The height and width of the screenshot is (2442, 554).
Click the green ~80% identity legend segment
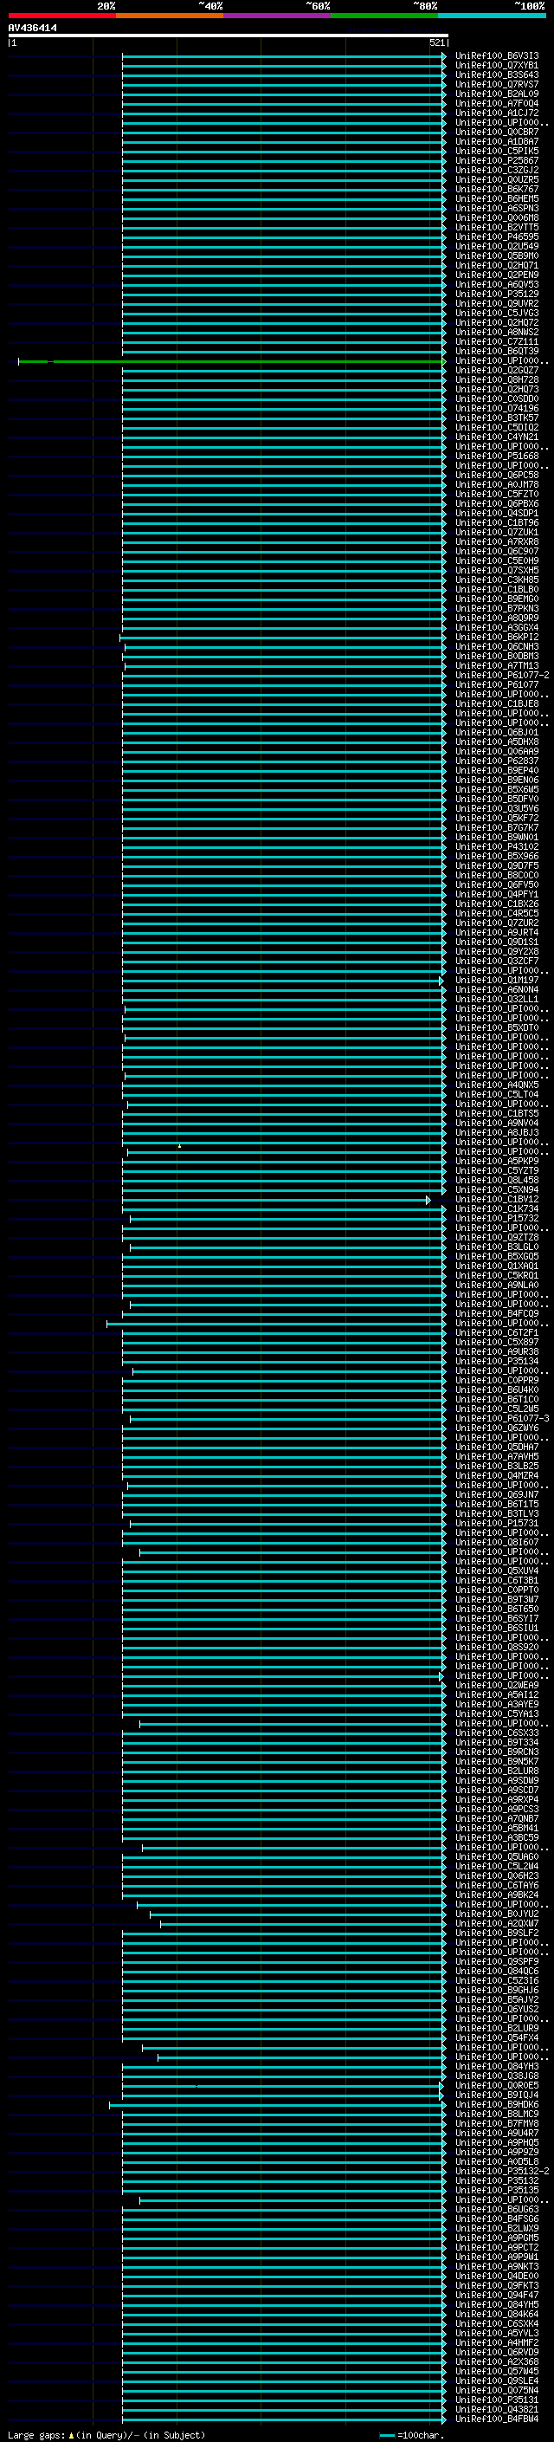click(x=384, y=16)
